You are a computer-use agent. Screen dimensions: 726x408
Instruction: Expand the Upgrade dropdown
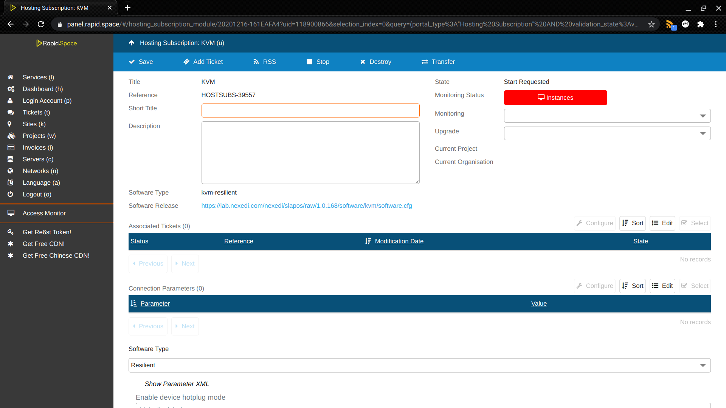click(607, 133)
